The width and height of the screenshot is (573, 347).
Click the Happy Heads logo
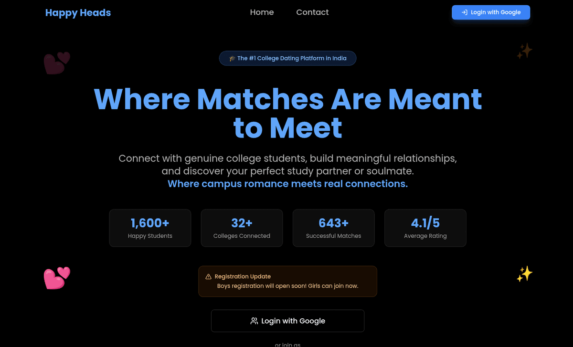pos(78,13)
